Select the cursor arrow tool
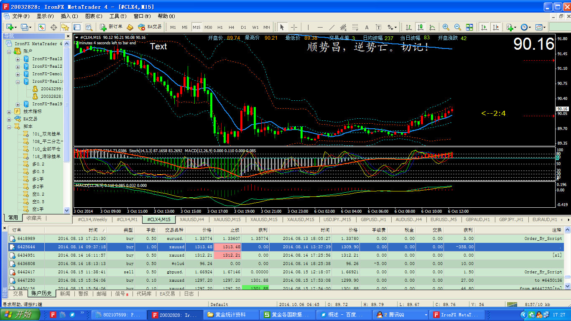571x321 pixels. point(282,27)
